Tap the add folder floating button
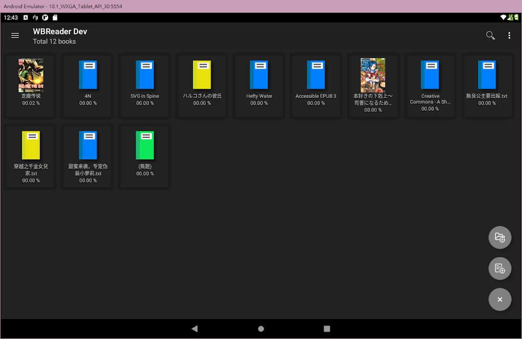522x339 pixels. click(x=500, y=238)
